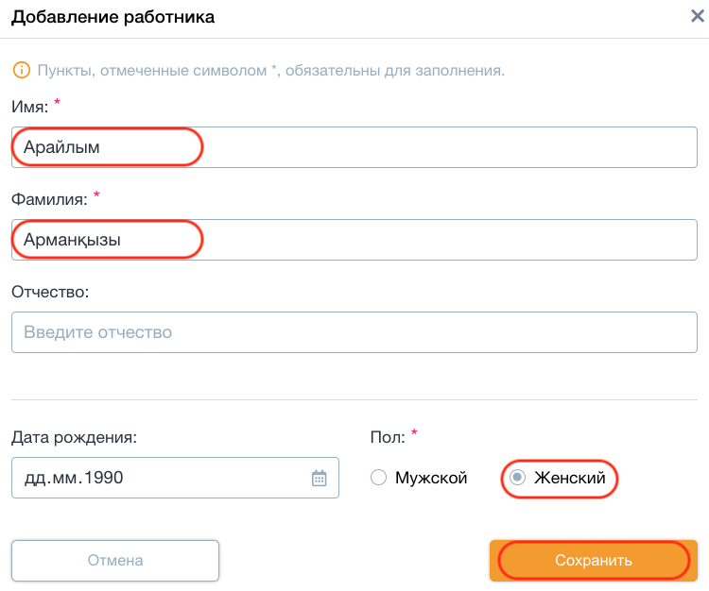Cancel with the Отмена button

pos(115,560)
